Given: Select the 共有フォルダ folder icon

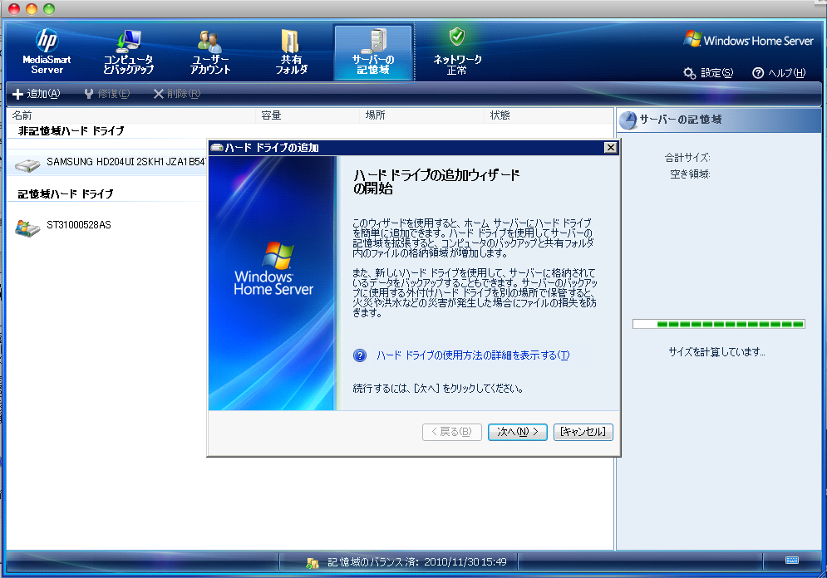Looking at the screenshot, I should (291, 42).
